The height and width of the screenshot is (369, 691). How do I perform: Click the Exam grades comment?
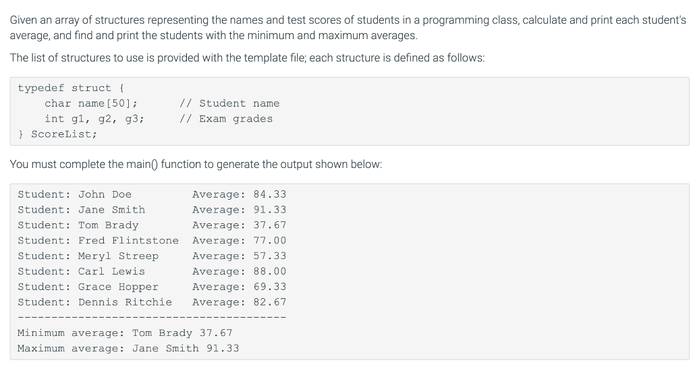point(225,119)
